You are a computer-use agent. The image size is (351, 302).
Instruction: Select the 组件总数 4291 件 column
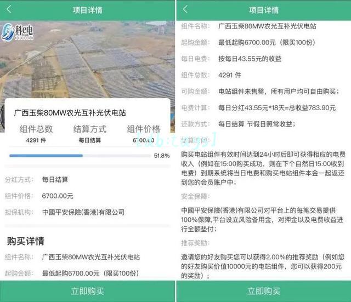coord(36,134)
